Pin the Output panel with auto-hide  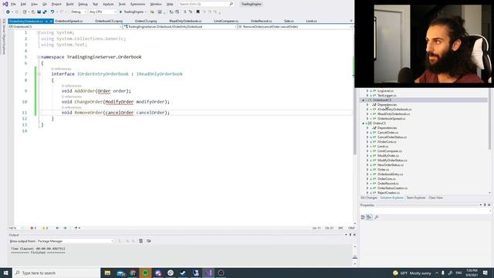coord(350,235)
